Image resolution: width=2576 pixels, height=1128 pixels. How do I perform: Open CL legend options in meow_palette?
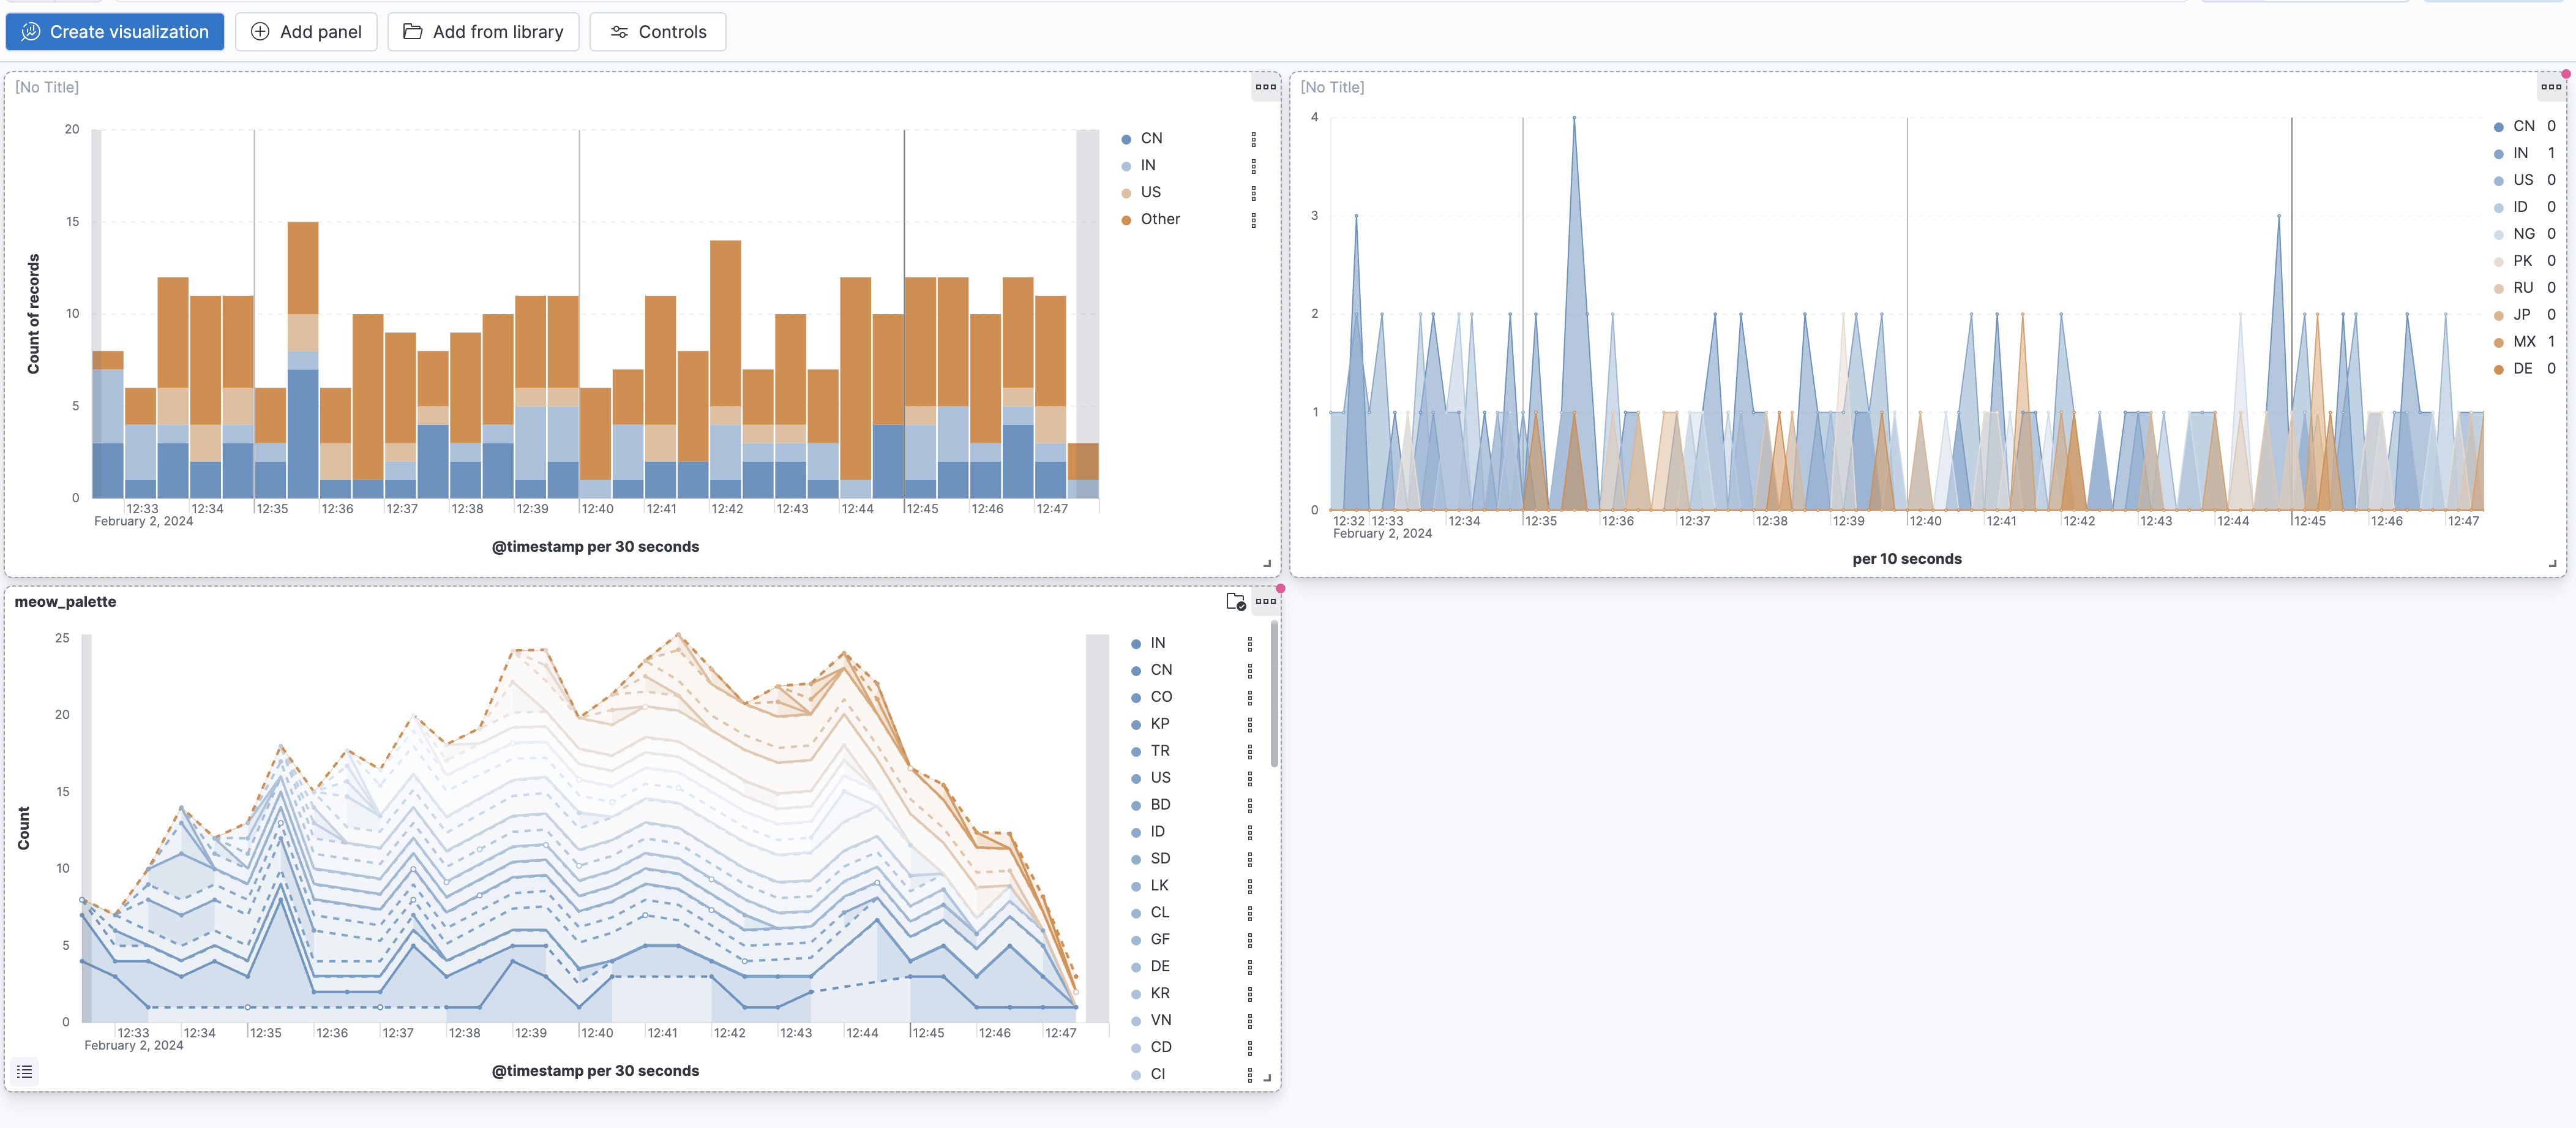1249,914
